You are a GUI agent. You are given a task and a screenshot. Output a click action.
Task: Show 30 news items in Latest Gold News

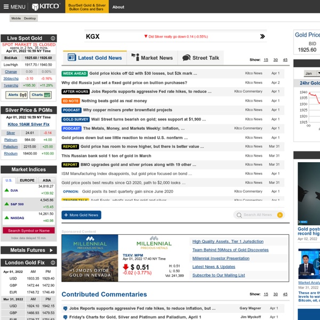point(276,60)
